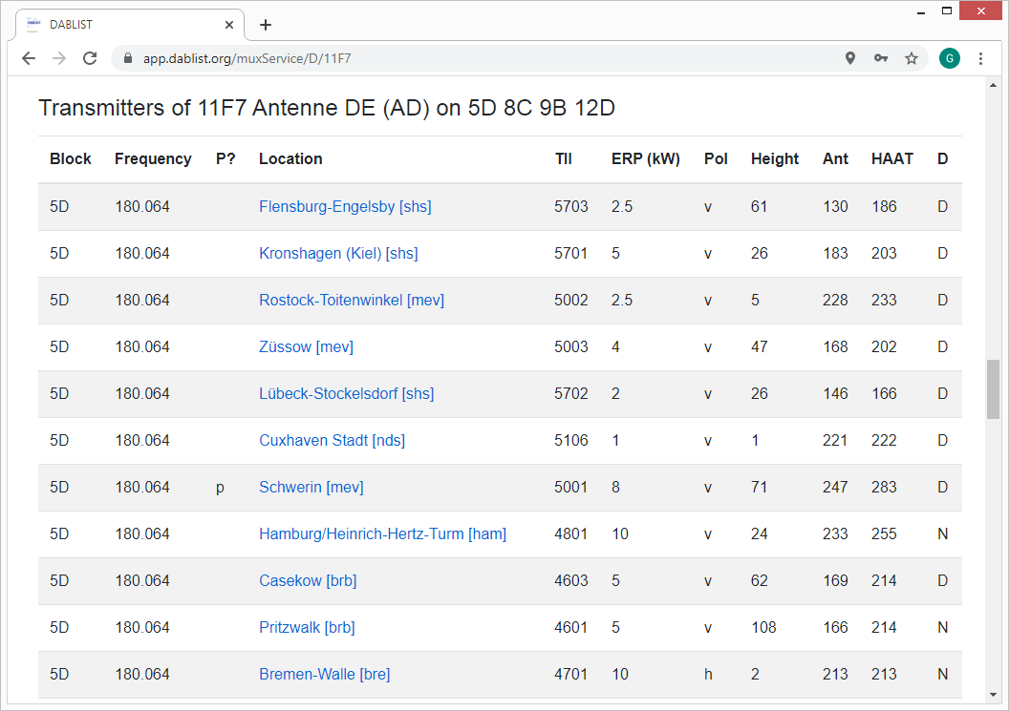The image size is (1009, 711).
Task: Open the Flensburg-Engelsby [shs] link
Action: pos(345,206)
